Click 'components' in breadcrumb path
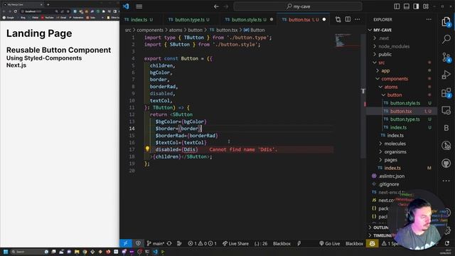The height and width of the screenshot is (256, 455). pos(150,30)
